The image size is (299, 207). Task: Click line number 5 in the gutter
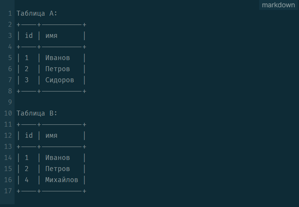[x=10, y=58]
